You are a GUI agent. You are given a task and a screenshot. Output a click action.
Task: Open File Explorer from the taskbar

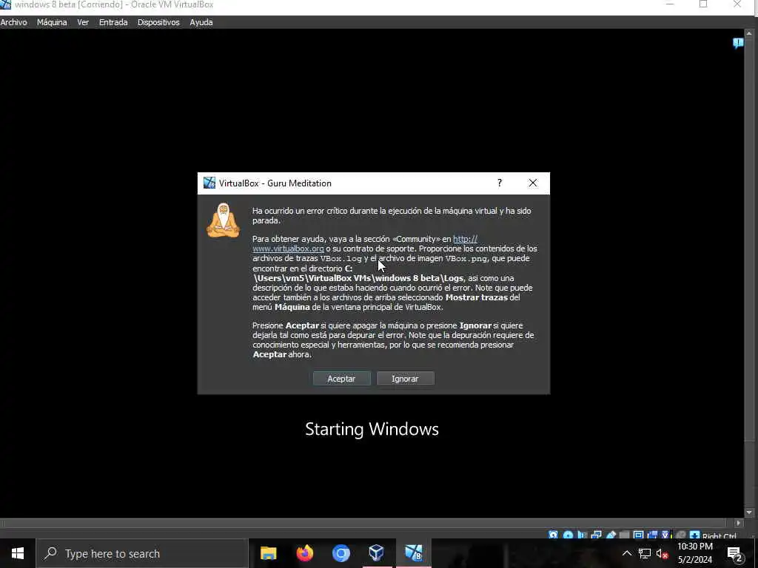(268, 553)
